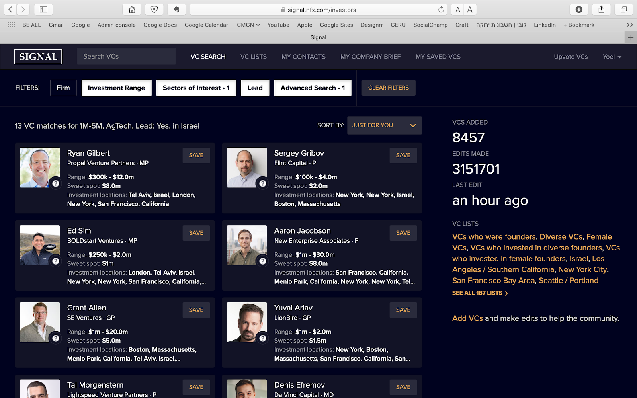Toggle the Safari sidebar icon
This screenshot has width=637, height=398.
44,10
